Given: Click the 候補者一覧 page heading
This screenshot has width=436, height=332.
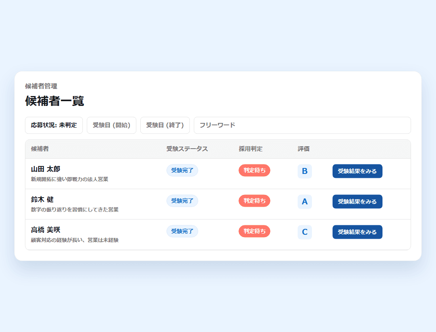Looking at the screenshot, I should 55,101.
